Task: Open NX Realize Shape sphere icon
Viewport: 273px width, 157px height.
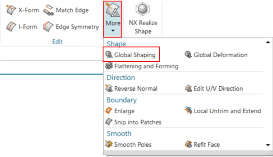Action: click(x=143, y=9)
